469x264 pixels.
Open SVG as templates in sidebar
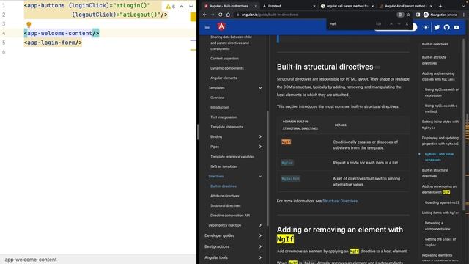[x=224, y=166]
